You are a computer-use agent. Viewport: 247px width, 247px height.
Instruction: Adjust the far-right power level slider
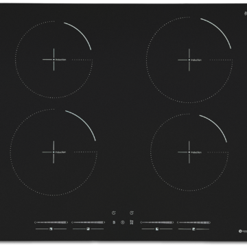pos(193,222)
